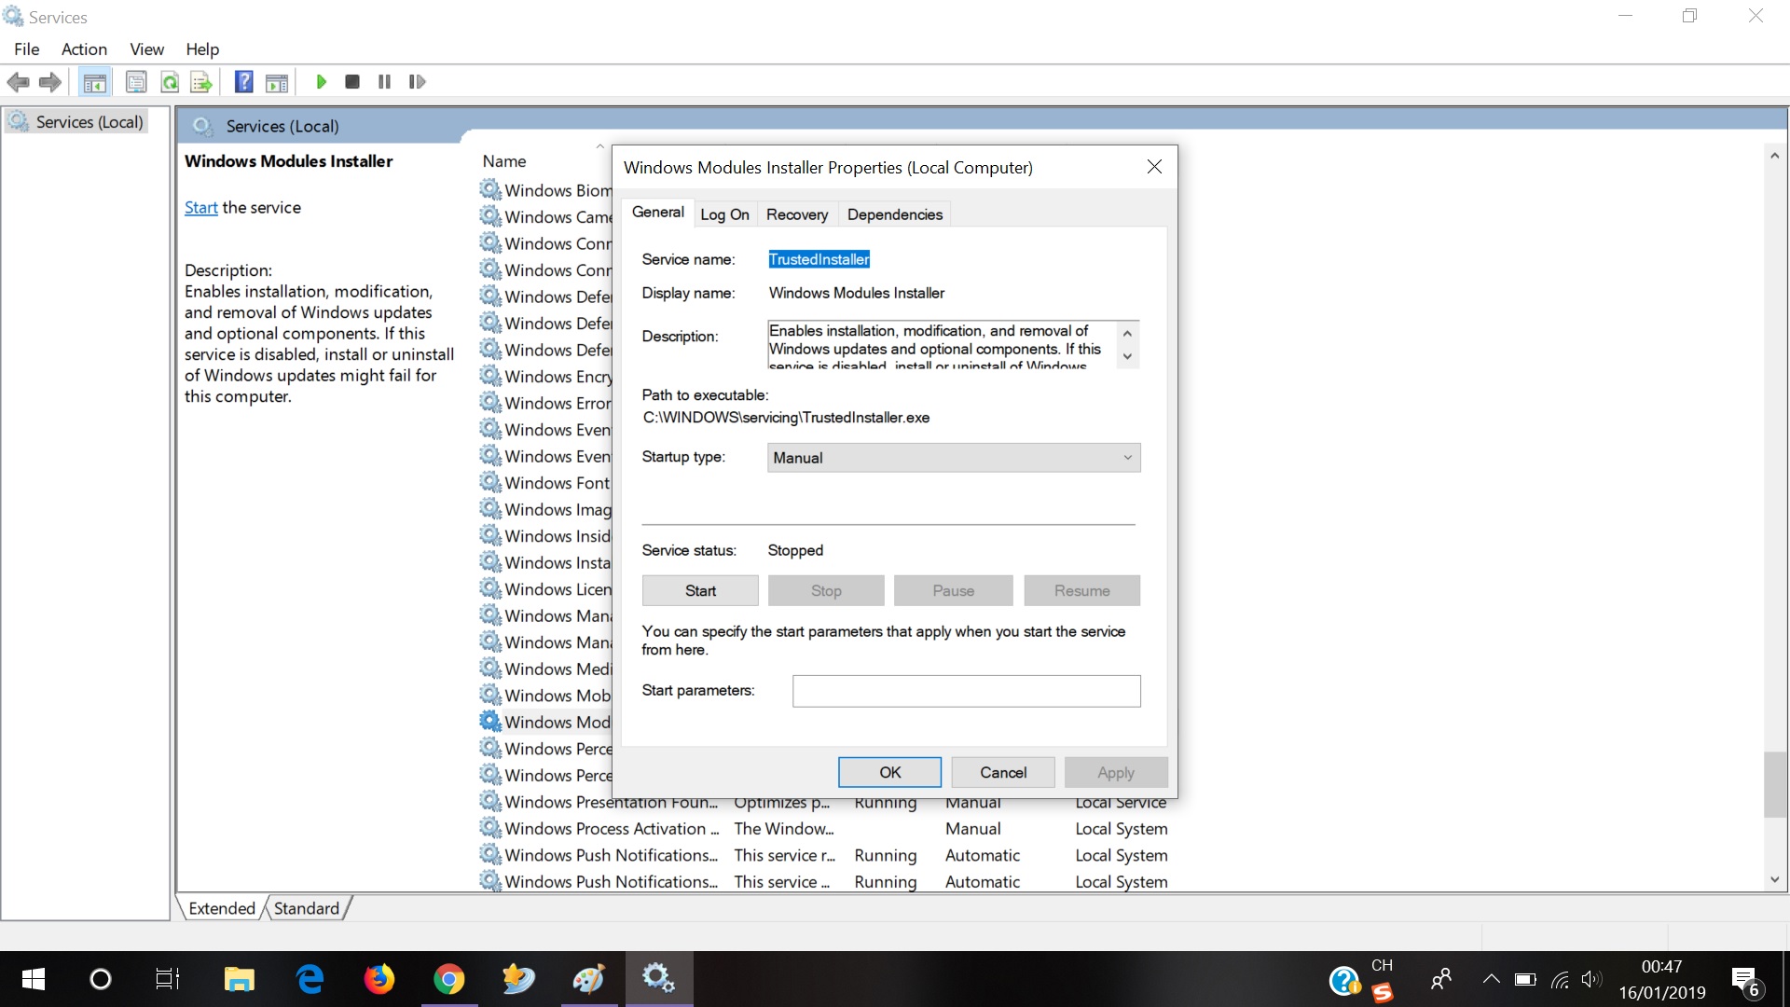Click the Export List toolbar icon
The image size is (1790, 1007).
click(x=201, y=82)
